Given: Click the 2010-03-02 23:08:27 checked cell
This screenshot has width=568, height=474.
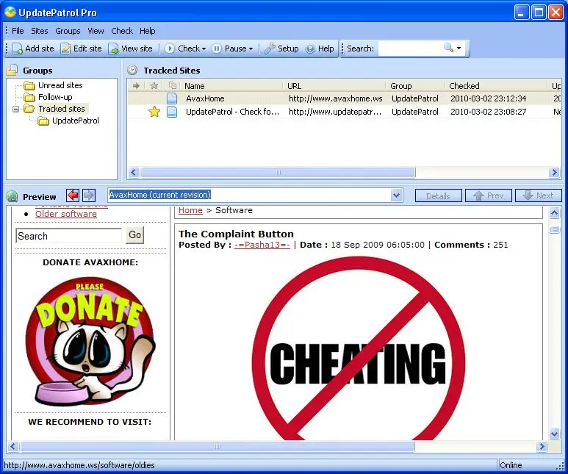Looking at the screenshot, I should click(489, 112).
